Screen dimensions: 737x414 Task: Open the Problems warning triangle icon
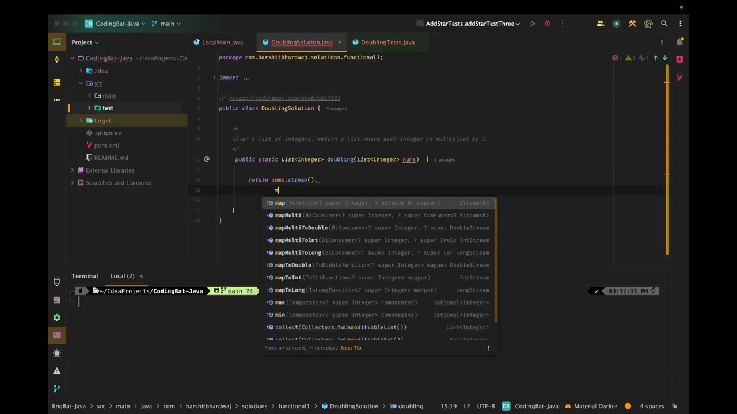(x=56, y=371)
